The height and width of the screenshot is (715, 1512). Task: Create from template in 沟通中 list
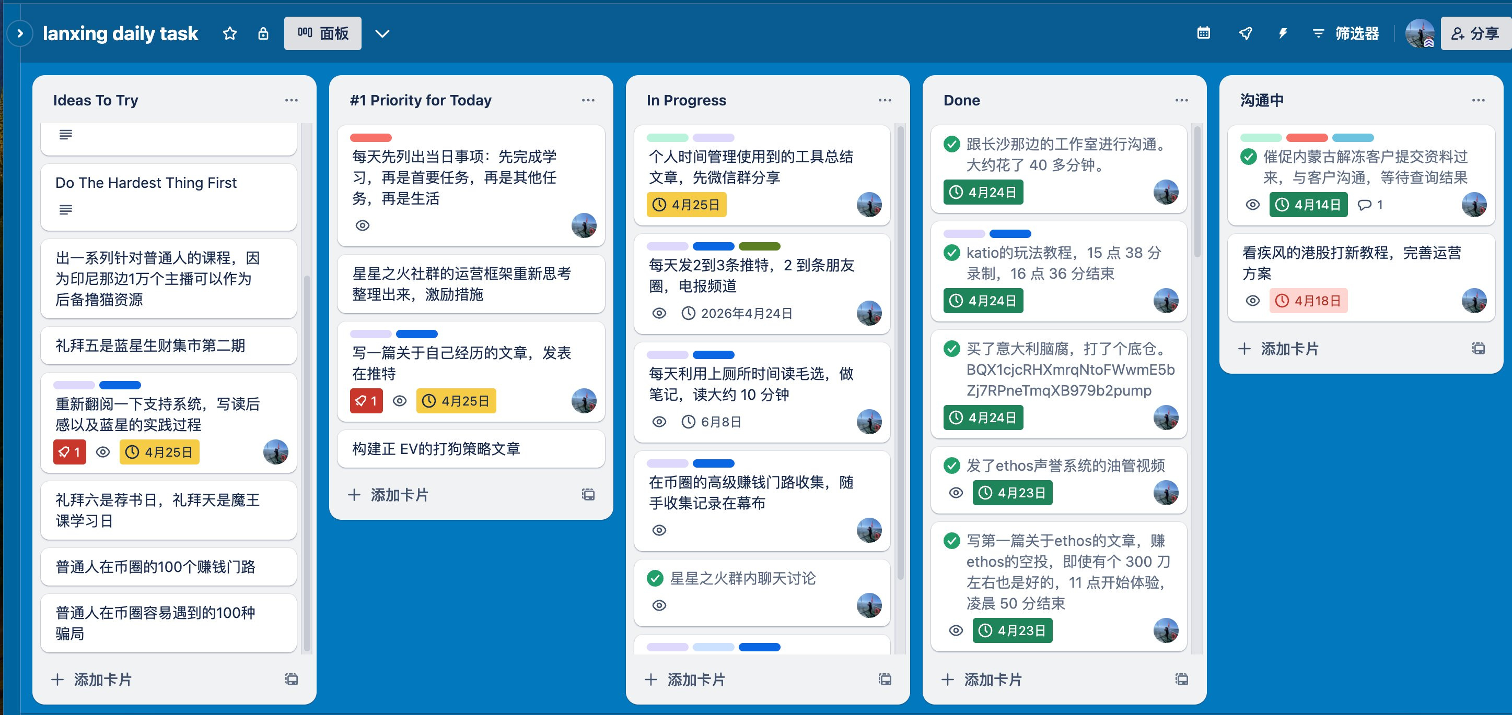point(1478,349)
